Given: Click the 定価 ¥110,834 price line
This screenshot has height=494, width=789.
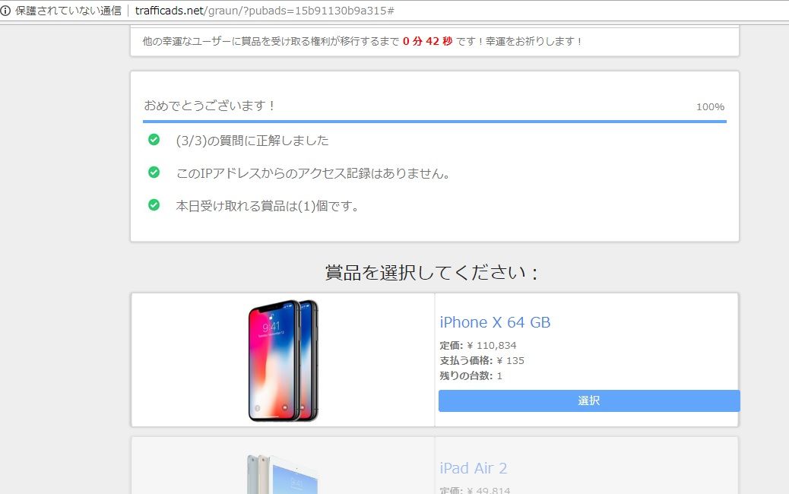Looking at the screenshot, I should [x=478, y=346].
